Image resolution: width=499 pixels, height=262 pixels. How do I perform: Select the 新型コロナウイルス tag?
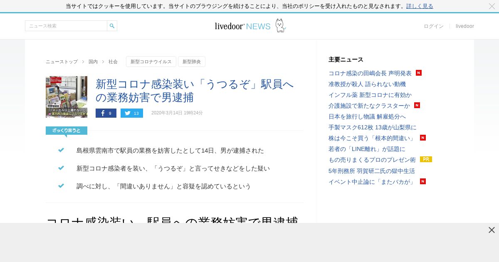point(151,62)
